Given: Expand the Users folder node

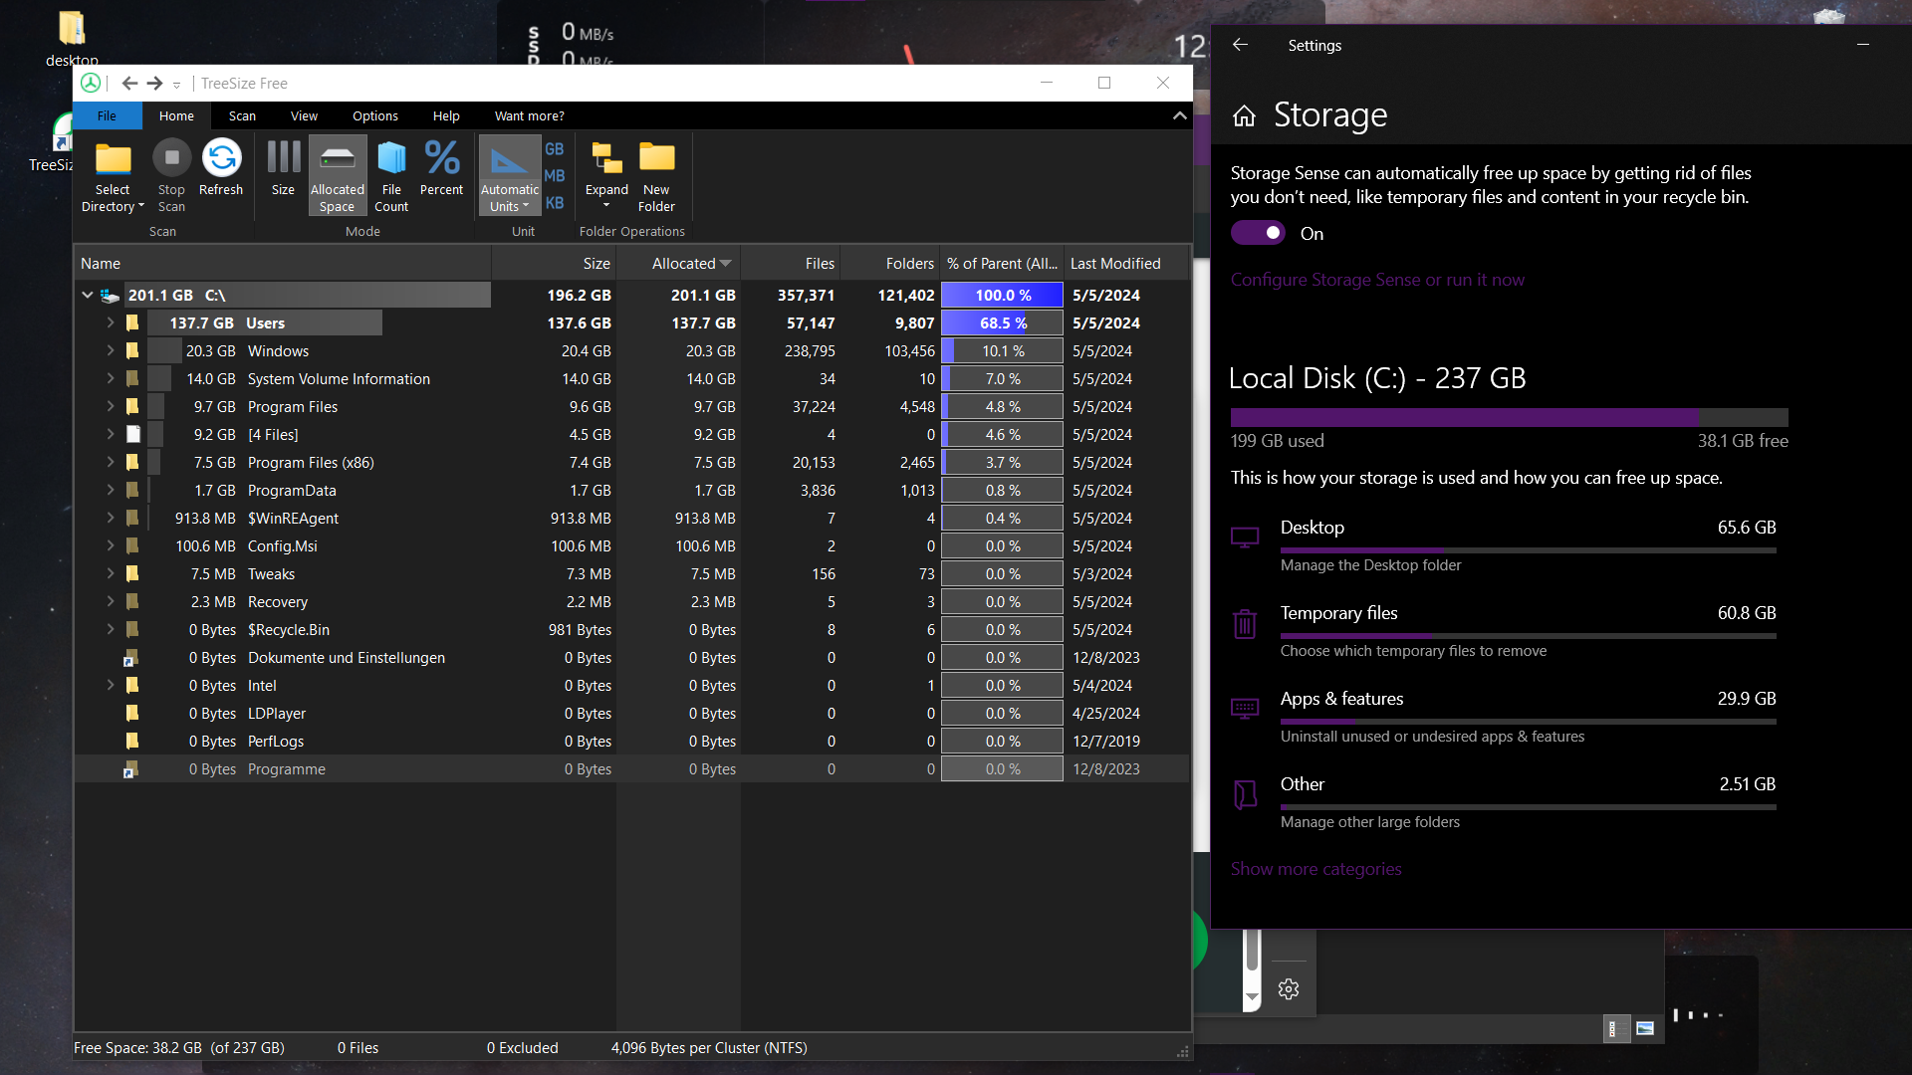Looking at the screenshot, I should point(110,322).
